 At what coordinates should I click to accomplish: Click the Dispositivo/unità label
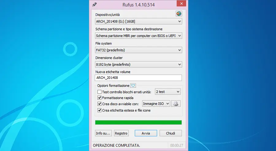tap(108, 15)
